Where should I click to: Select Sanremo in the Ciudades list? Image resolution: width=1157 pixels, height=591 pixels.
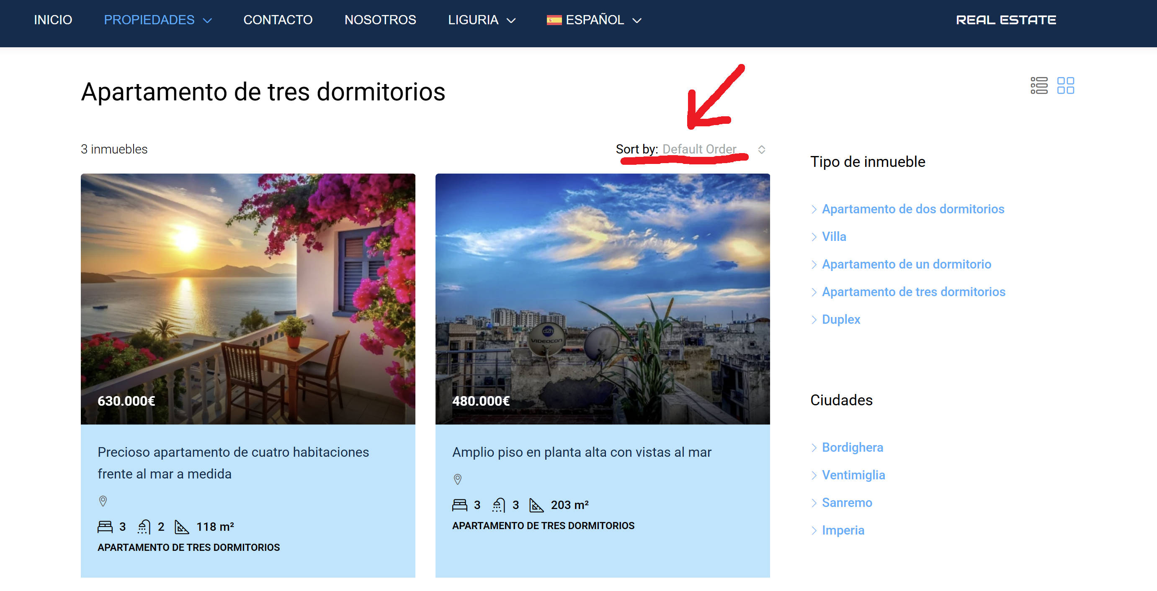pyautogui.click(x=847, y=502)
